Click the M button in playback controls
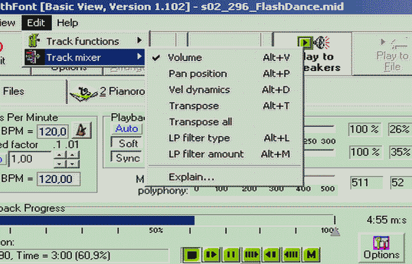Image resolution: width=412 pixels, height=264 pixels. tap(312, 255)
